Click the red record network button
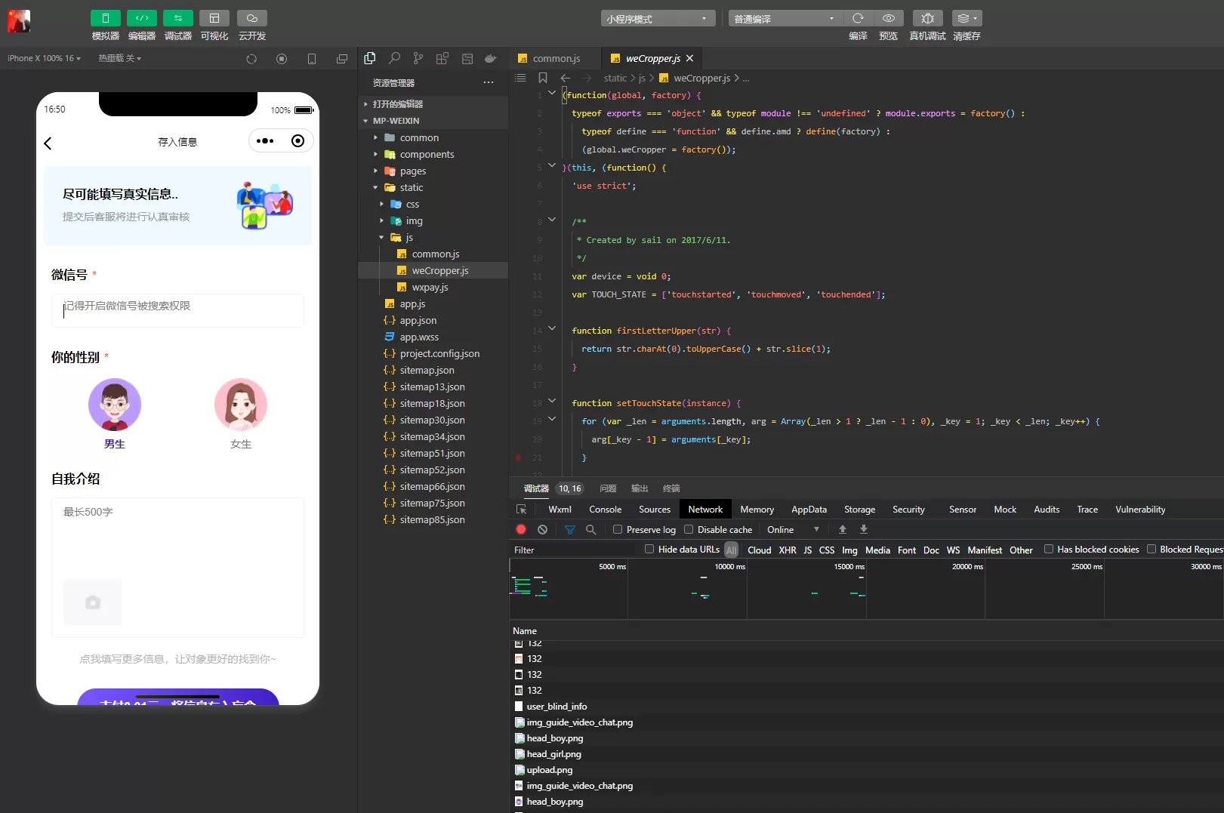This screenshot has height=813, width=1224. tap(521, 530)
